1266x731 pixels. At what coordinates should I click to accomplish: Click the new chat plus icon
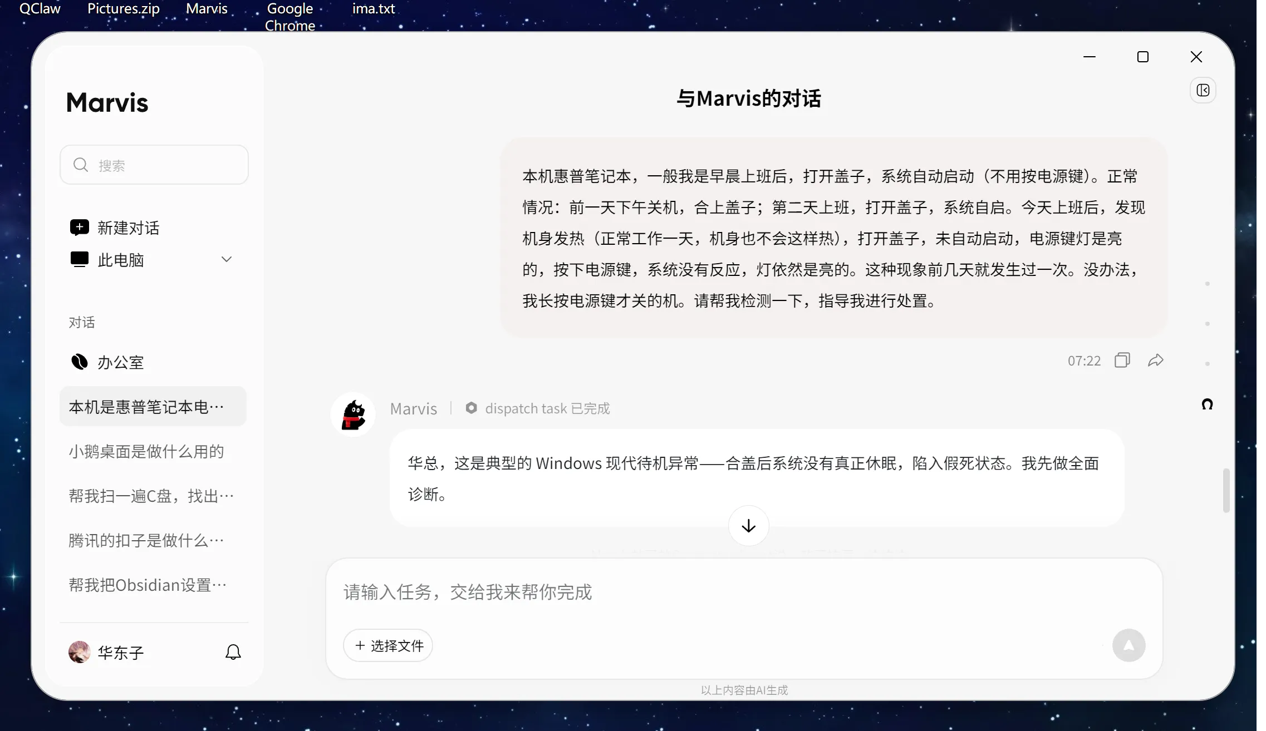79,227
